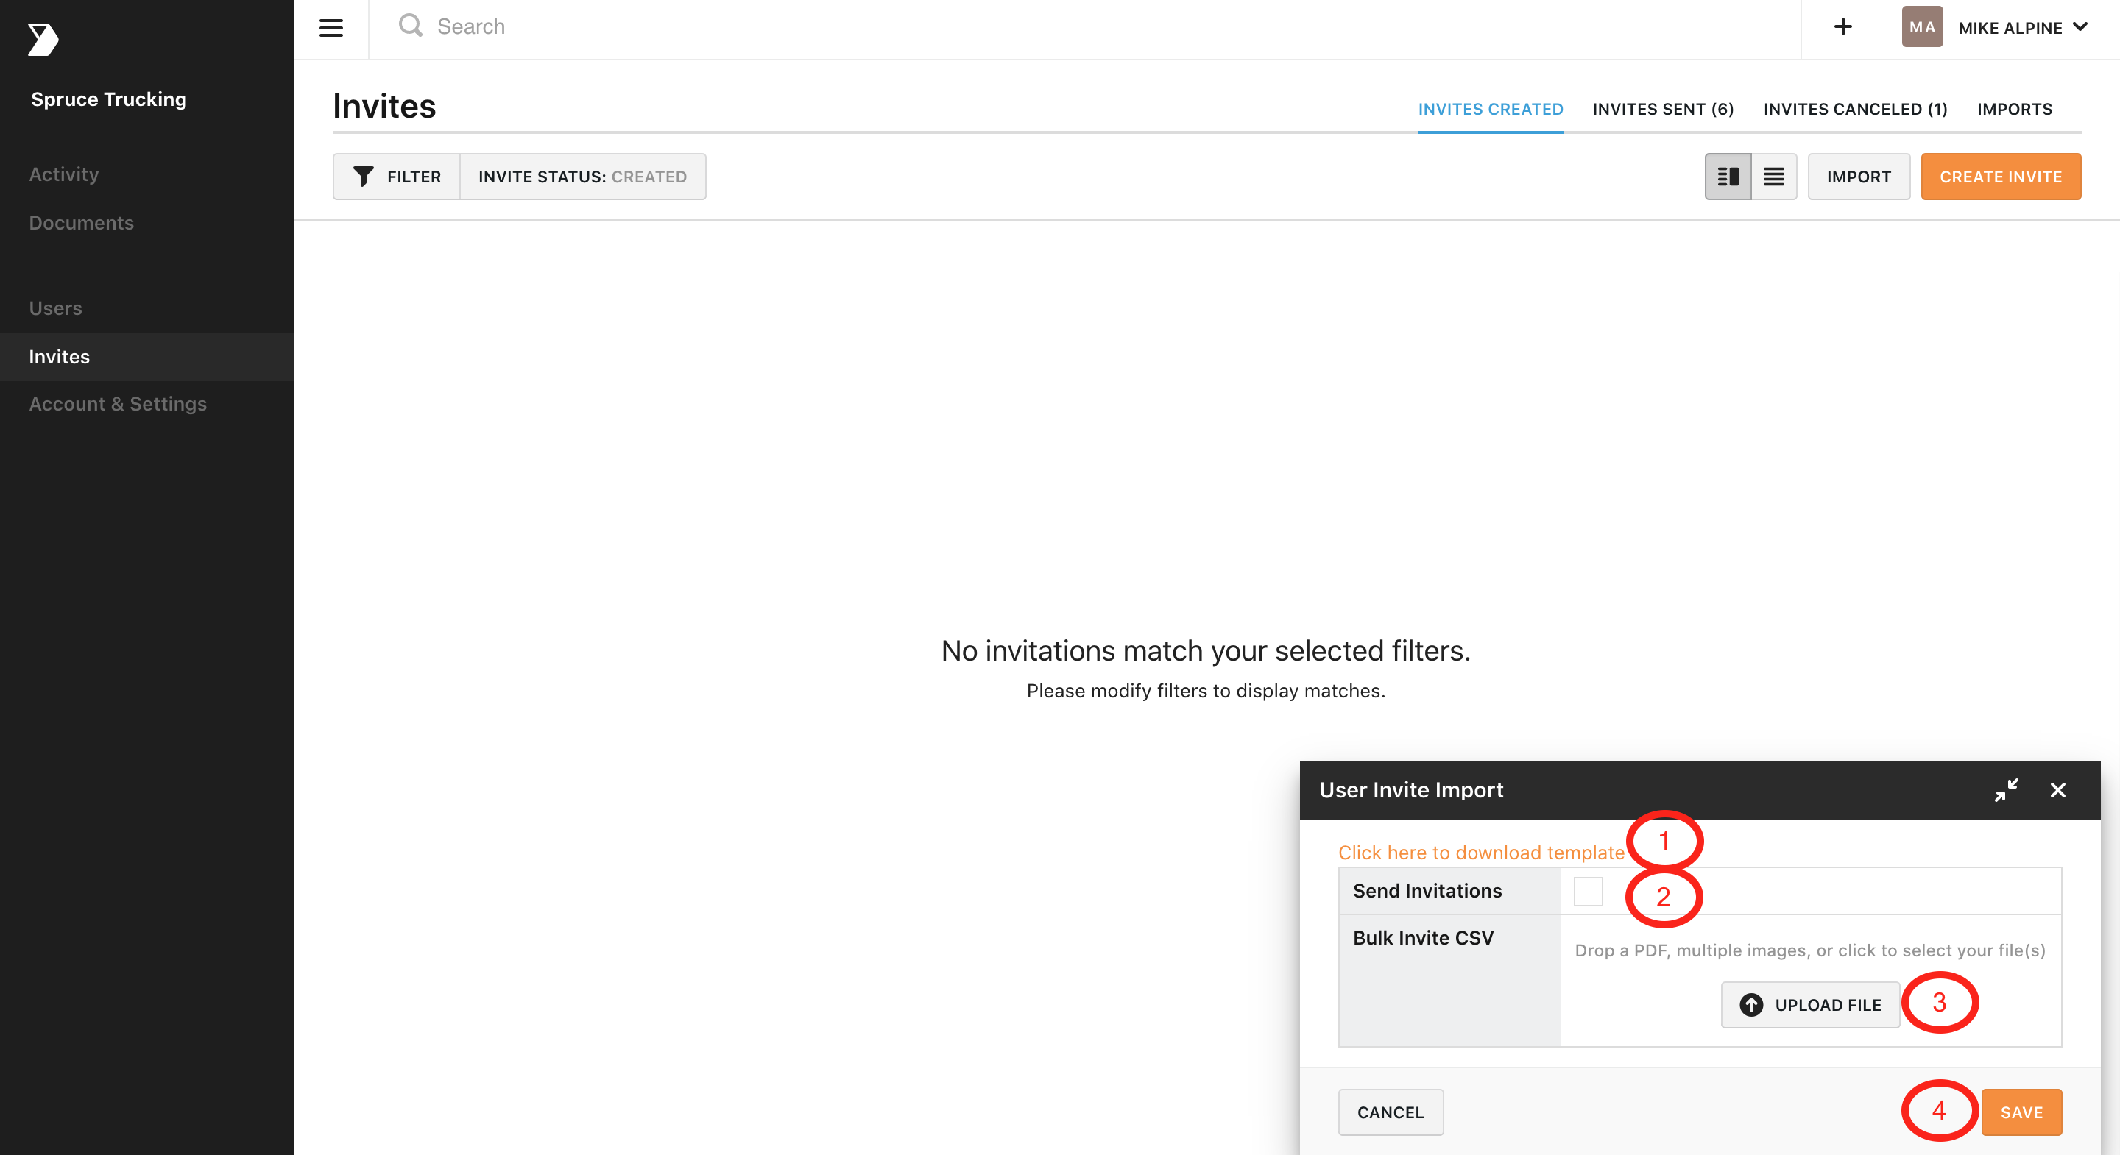Click the download template link
2120x1155 pixels.
pyautogui.click(x=1480, y=852)
